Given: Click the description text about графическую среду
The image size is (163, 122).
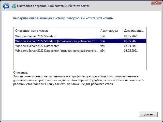Looking at the screenshot, I should click(79, 80).
